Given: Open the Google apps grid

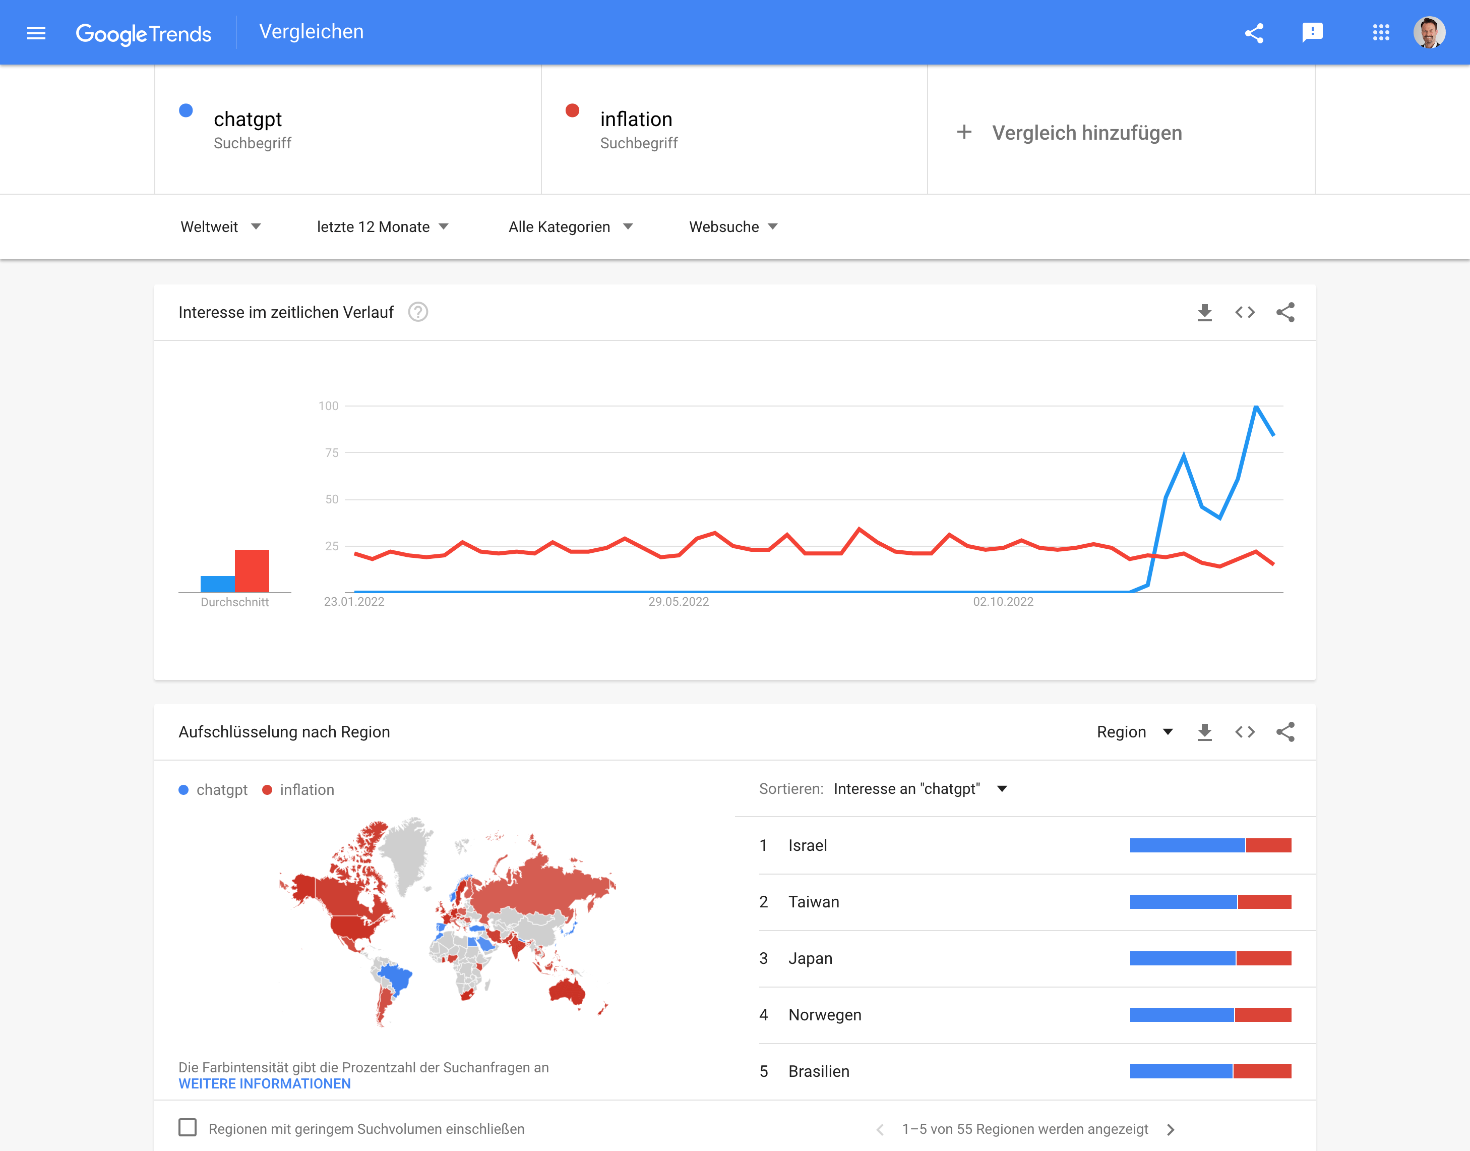Looking at the screenshot, I should click(1381, 32).
